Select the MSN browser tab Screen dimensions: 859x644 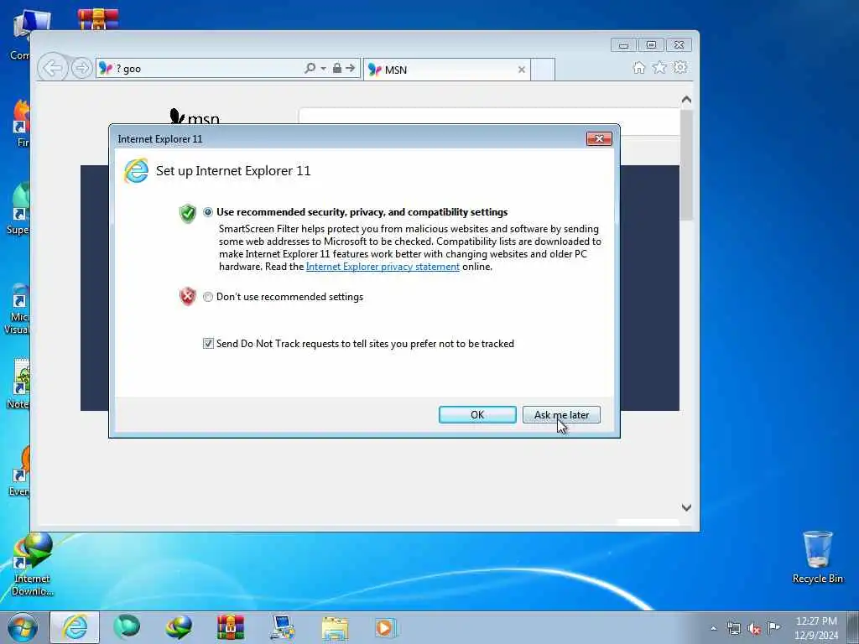click(x=446, y=70)
